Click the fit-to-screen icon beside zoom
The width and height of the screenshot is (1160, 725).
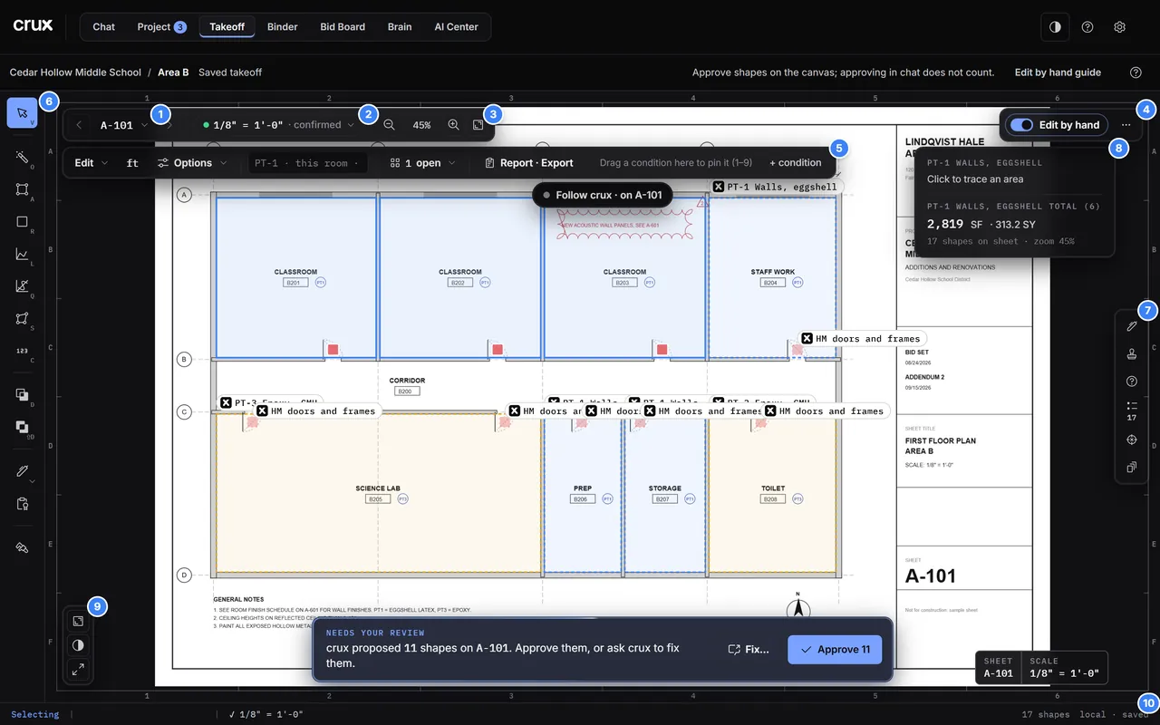(x=478, y=125)
